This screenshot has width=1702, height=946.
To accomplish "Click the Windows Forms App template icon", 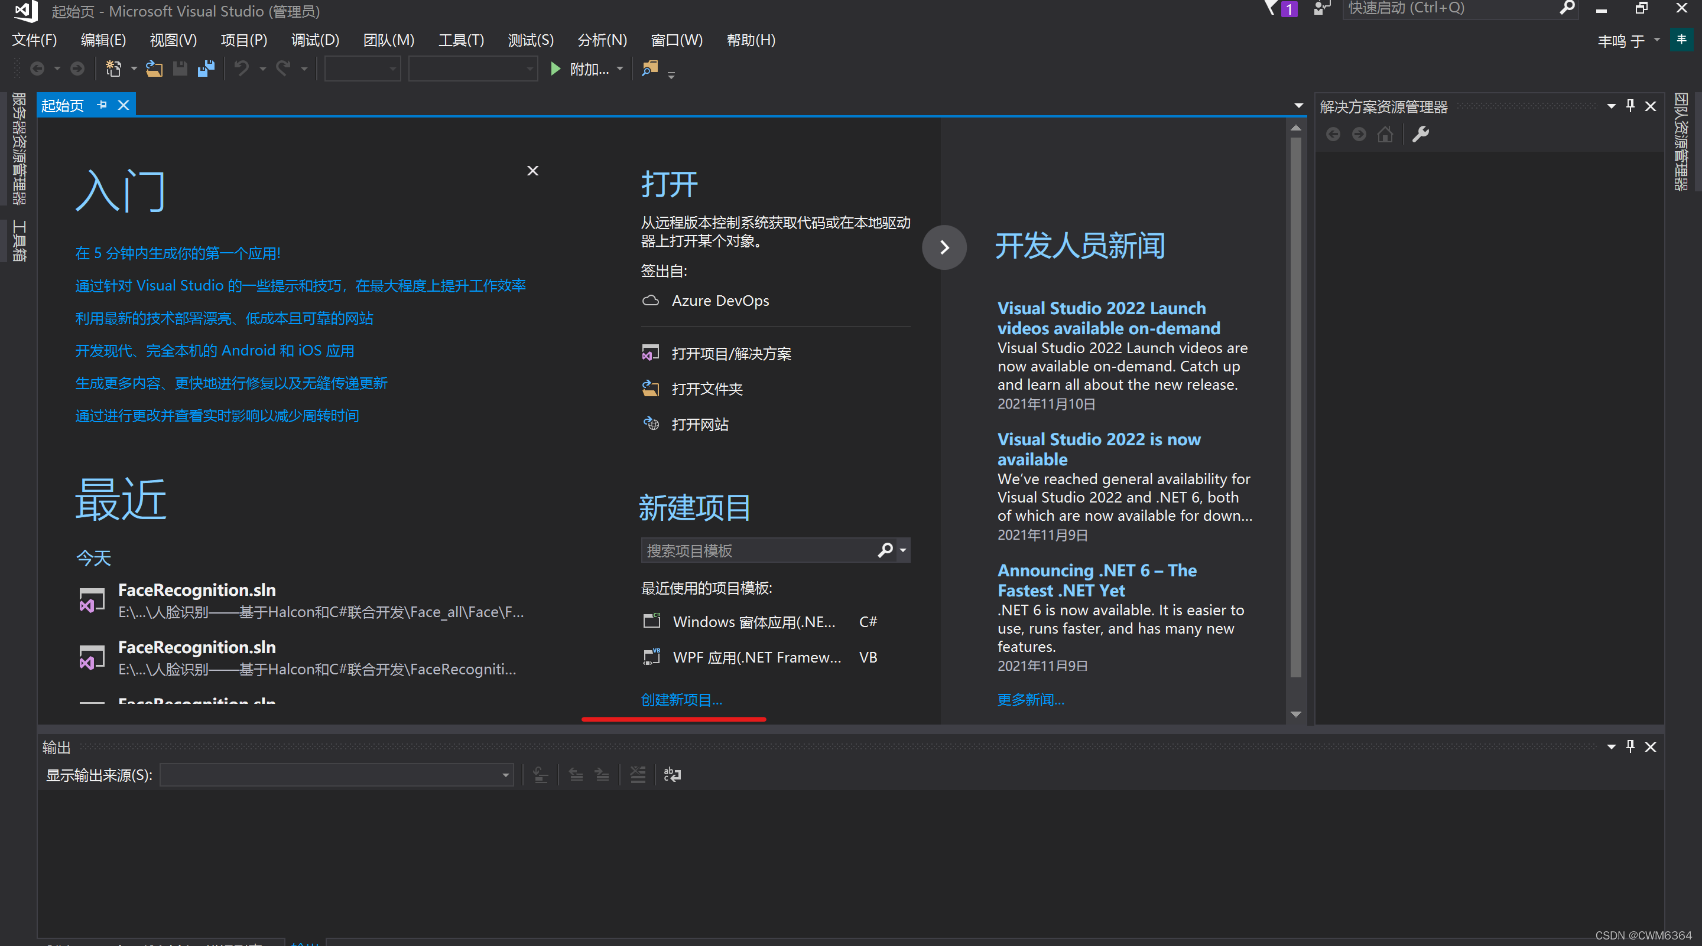I will coord(651,621).
